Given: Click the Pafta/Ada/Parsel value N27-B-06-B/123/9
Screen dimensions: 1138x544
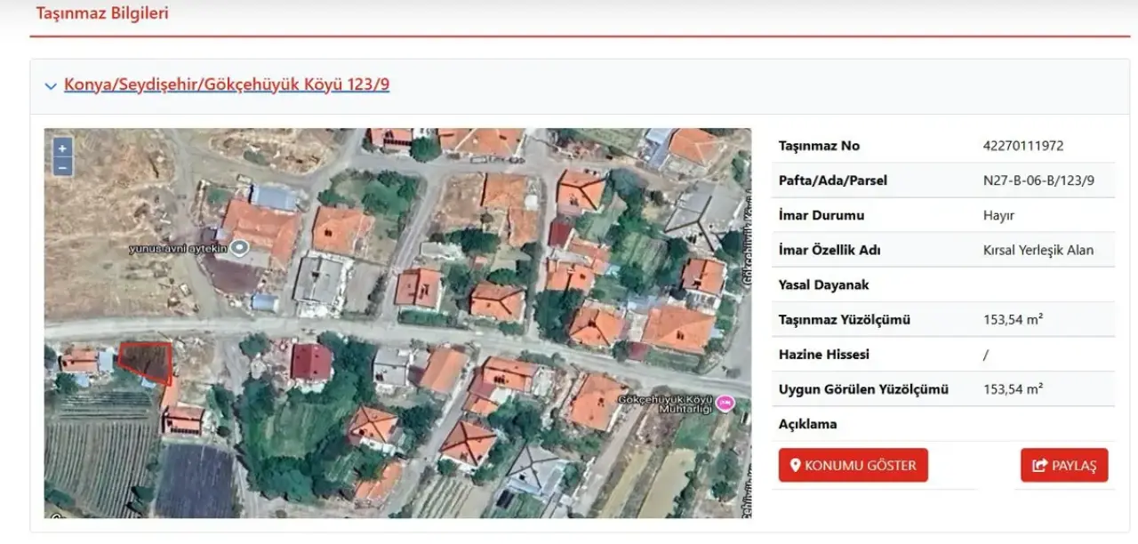Looking at the screenshot, I should tap(1038, 180).
